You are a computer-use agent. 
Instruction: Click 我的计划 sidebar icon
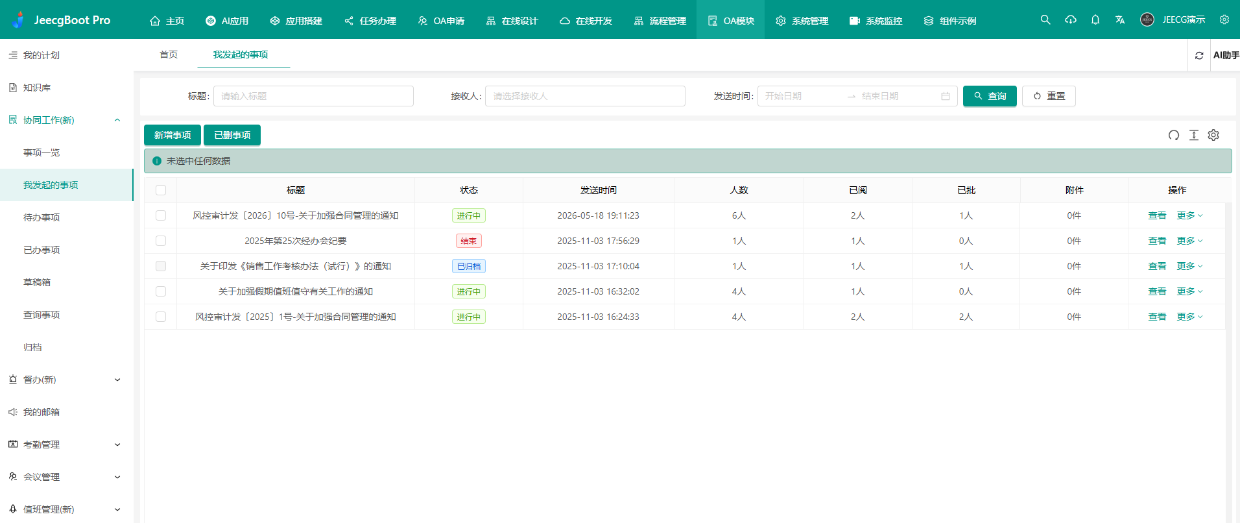(x=13, y=55)
